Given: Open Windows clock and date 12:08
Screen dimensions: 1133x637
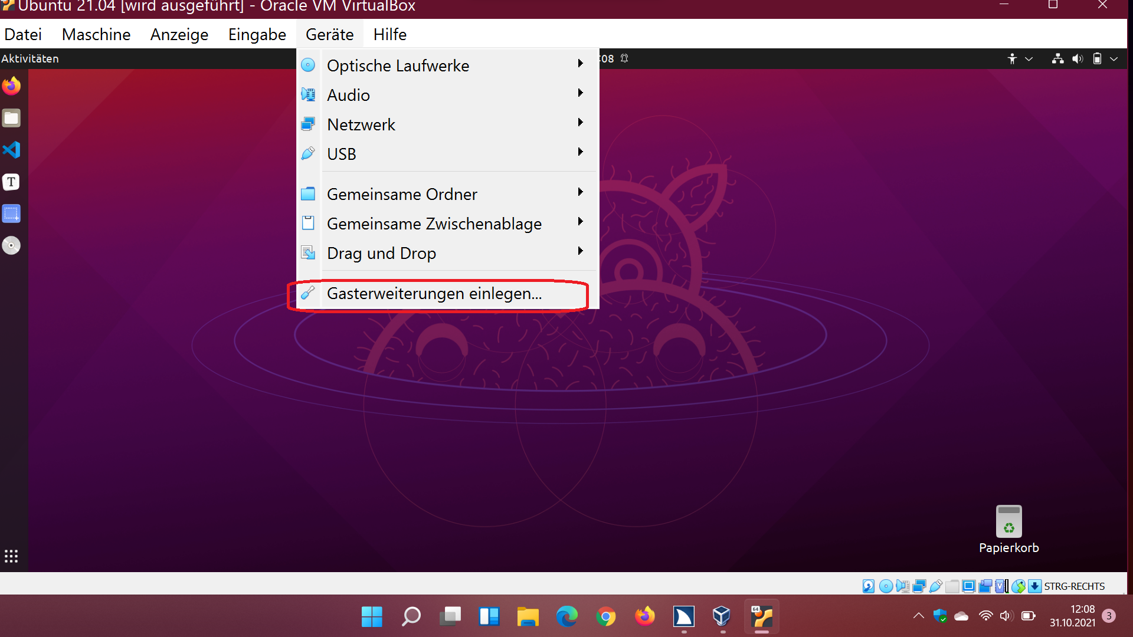Looking at the screenshot, I should 1072,616.
